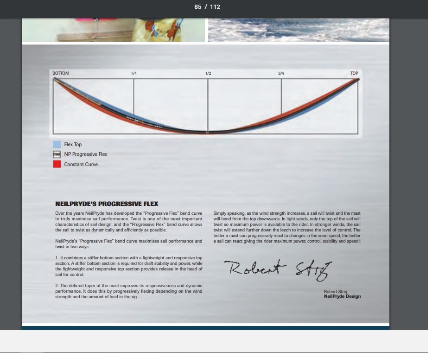Click the 3/4 marker on the chart
This screenshot has width=445, height=353.
[x=281, y=73]
